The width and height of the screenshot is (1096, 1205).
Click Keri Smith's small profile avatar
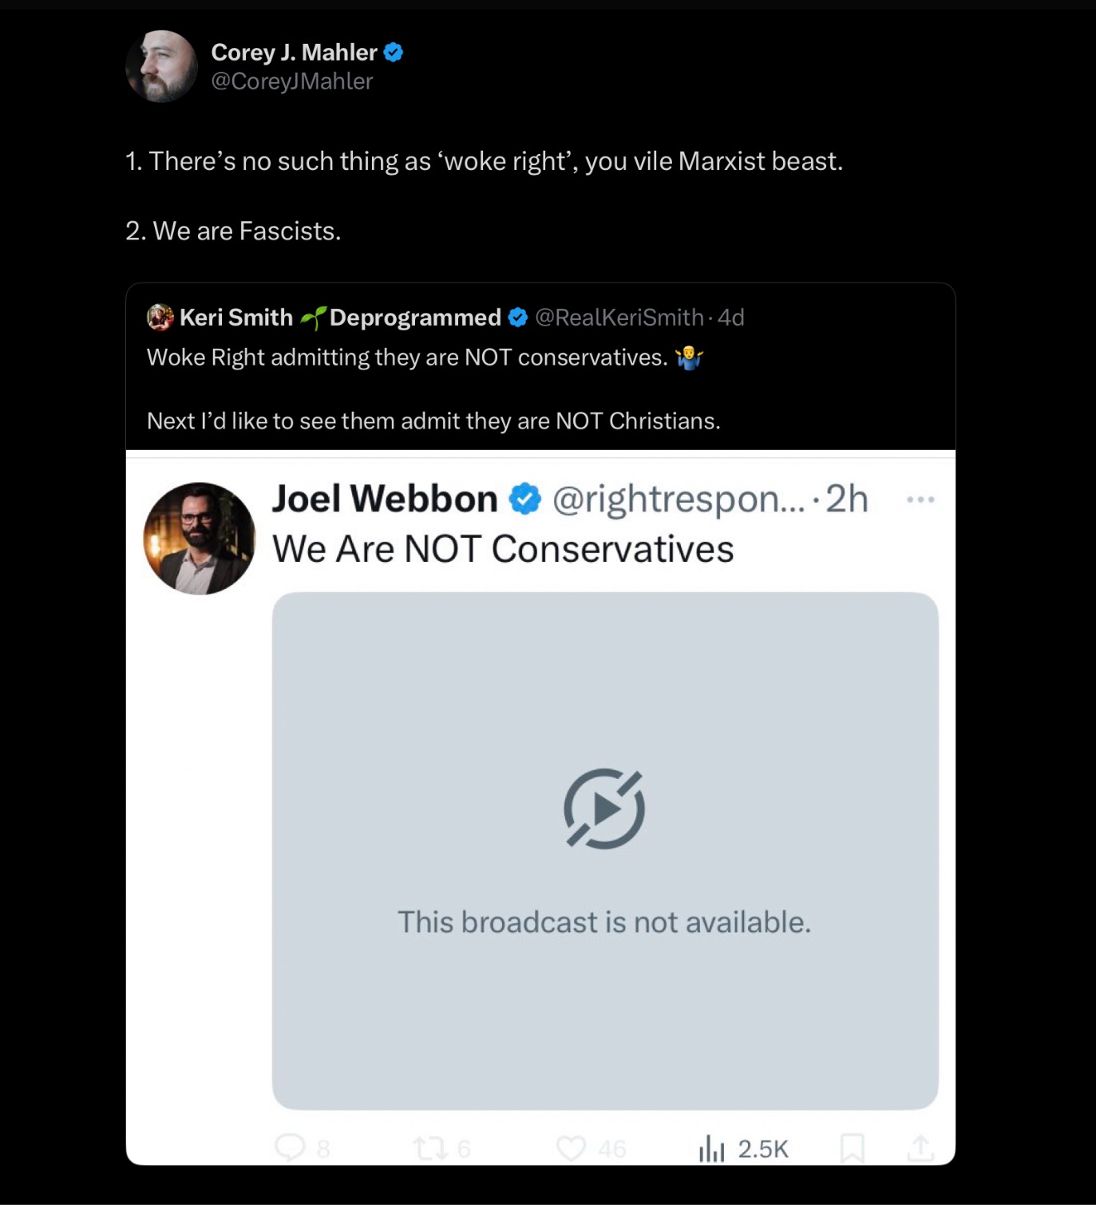(160, 318)
